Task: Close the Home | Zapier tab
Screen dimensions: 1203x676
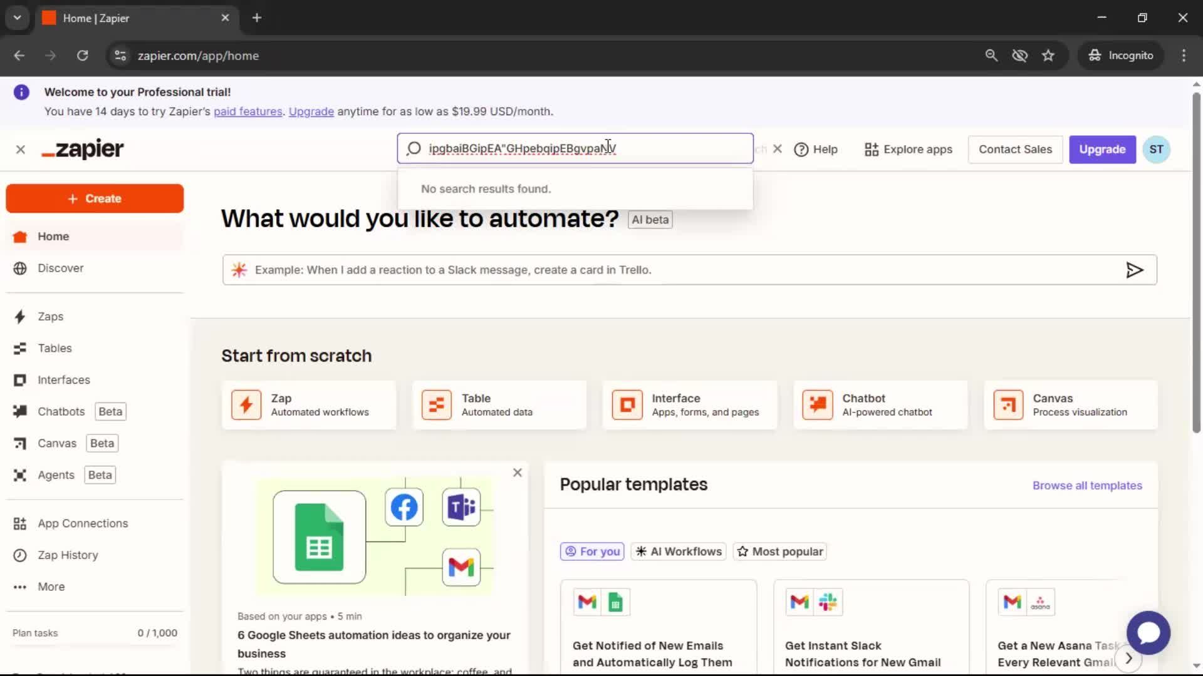Action: click(x=225, y=18)
